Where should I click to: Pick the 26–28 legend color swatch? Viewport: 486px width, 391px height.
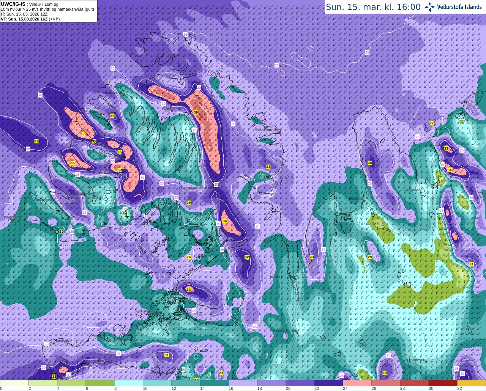click(x=386, y=383)
